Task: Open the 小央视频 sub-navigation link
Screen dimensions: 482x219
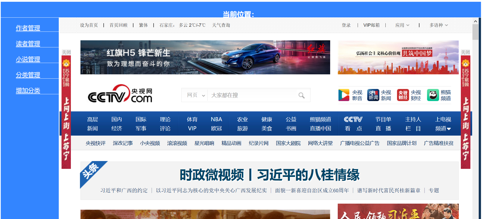Action: (150, 143)
